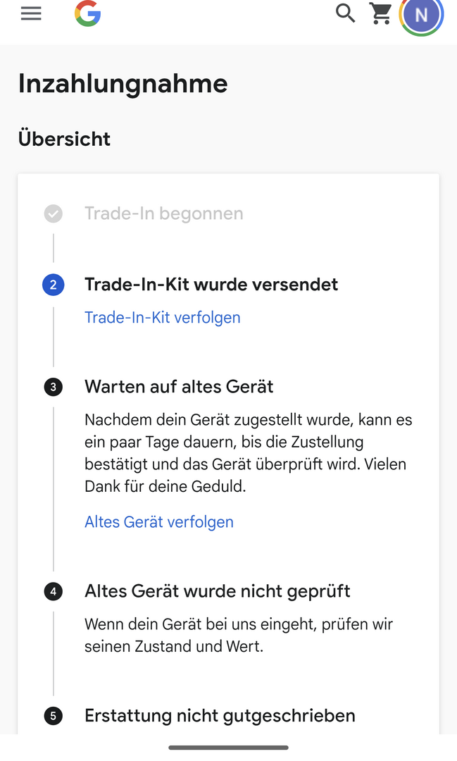Image resolution: width=457 pixels, height=761 pixels.
Task: Tap the Inzahlungnahme page title
Action: tap(123, 84)
